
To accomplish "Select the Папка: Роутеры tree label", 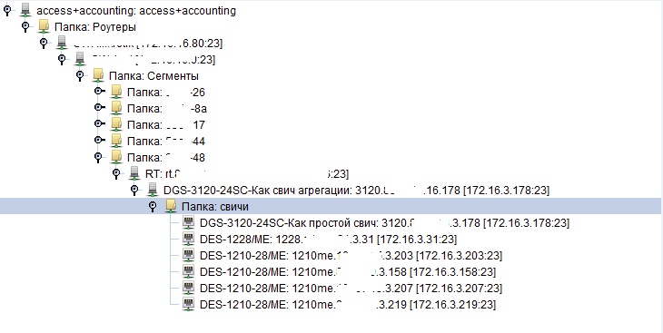I will (95, 27).
